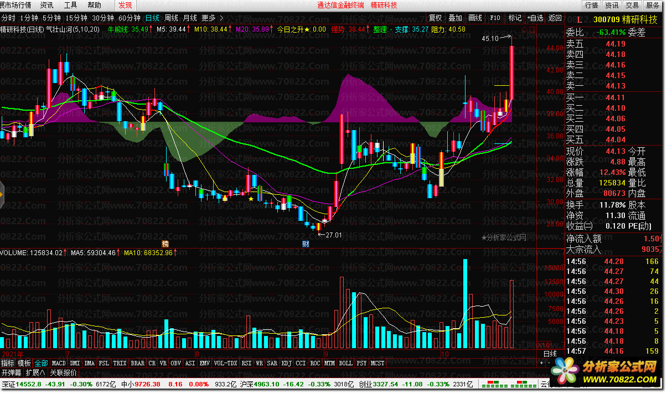Click the 精研科技(日线) 气壮山河 indicator label

pyautogui.click(x=50, y=29)
